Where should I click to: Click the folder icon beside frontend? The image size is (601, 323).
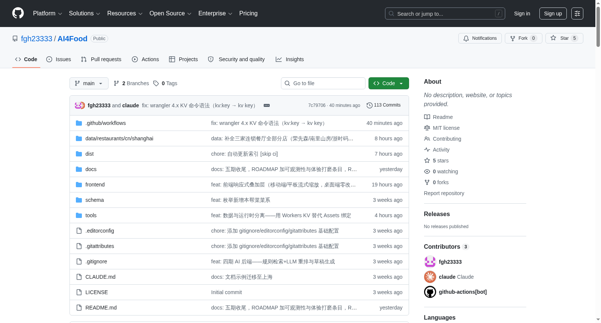79,185
